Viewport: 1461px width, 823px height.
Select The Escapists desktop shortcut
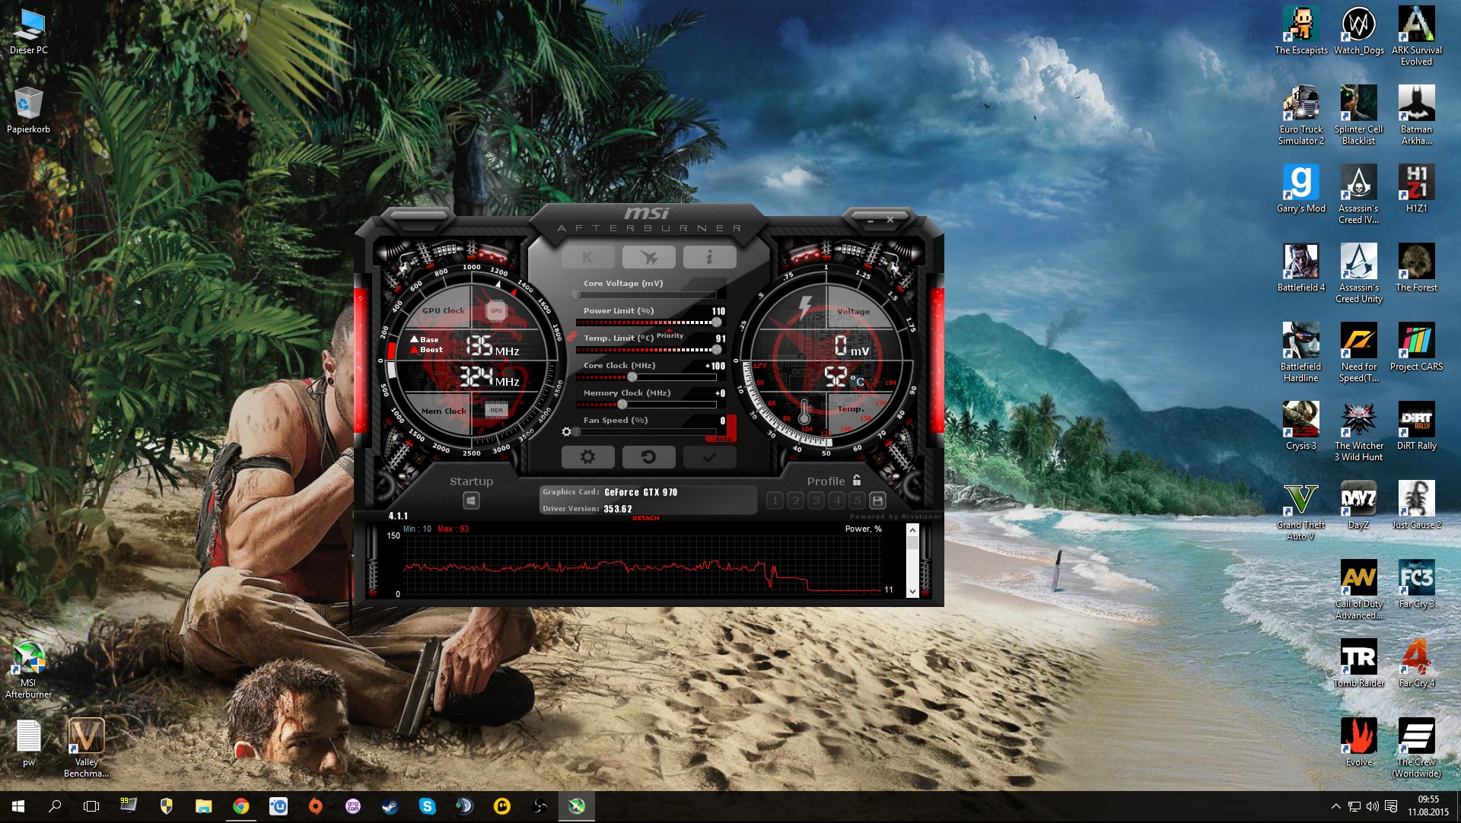(1300, 30)
